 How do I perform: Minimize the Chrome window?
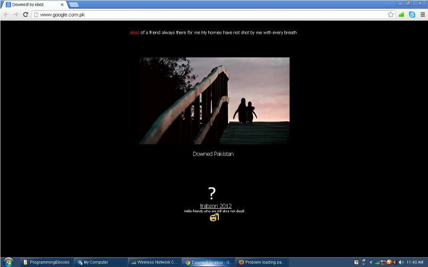click(400, 4)
